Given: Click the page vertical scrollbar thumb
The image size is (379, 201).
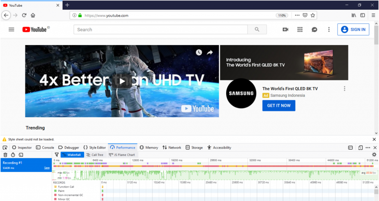Looking at the screenshot, I should click(x=376, y=35).
